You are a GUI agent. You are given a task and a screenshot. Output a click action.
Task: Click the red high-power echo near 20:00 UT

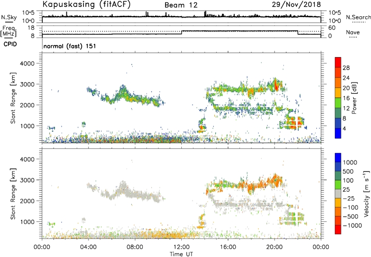click(276, 85)
